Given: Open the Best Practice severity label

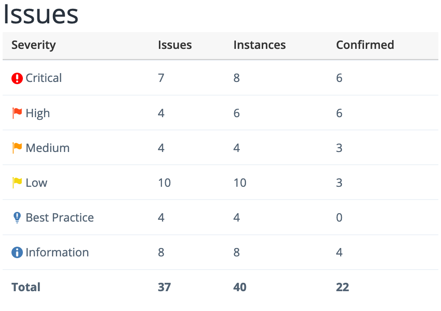Looking at the screenshot, I should point(59,218).
